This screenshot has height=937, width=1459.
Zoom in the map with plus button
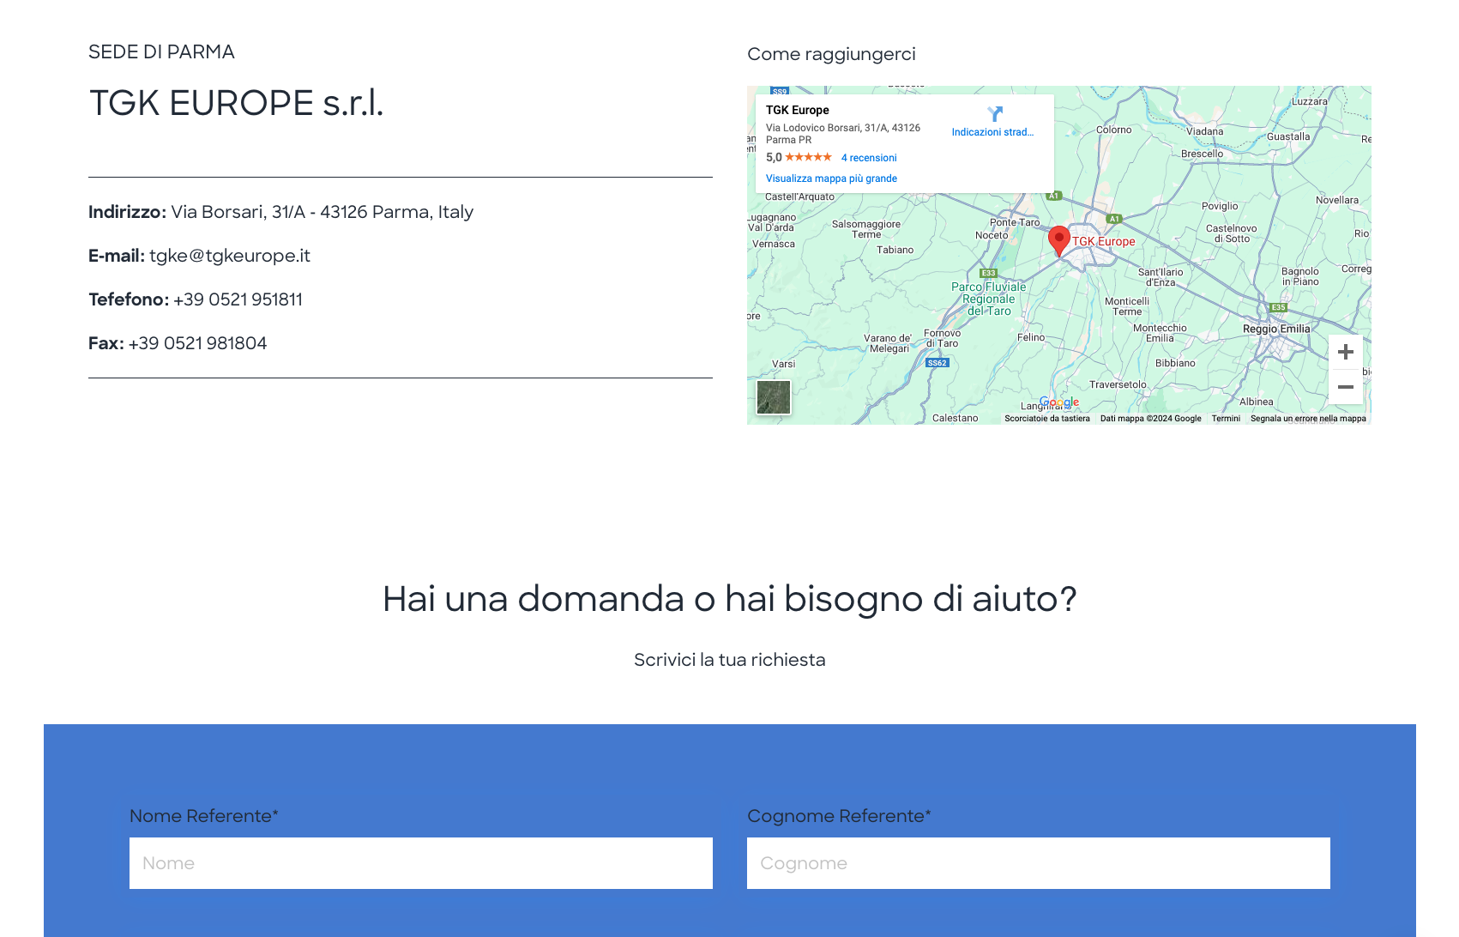1345,353
